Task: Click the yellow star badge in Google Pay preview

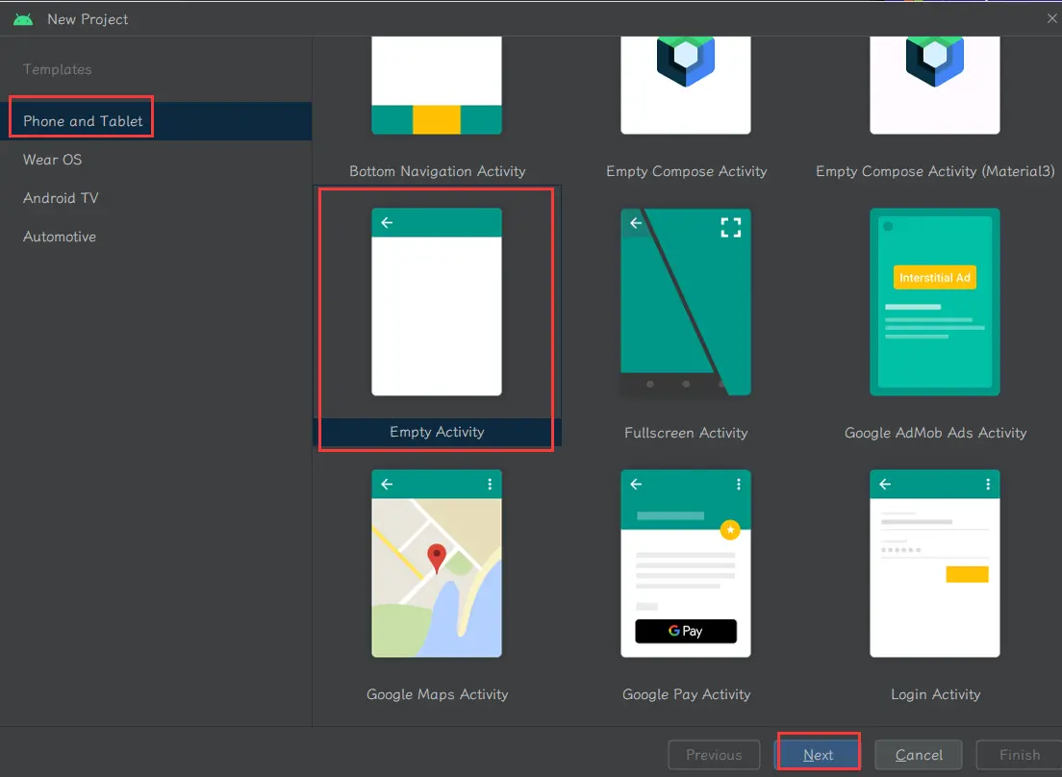Action: [730, 530]
